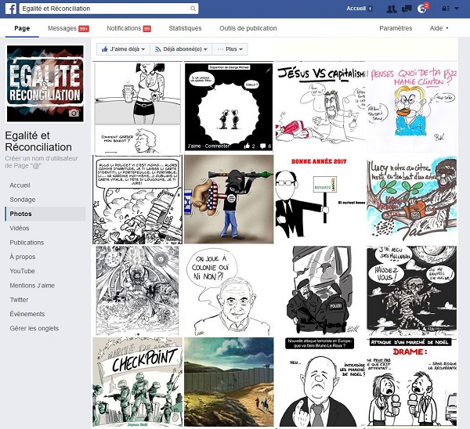Viewport: 470px width, 429px height.
Task: Open the Égalité Réconciliation profile picture
Action: pyautogui.click(x=45, y=84)
